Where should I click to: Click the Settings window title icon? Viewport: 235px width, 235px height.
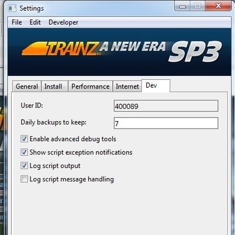click(12, 8)
